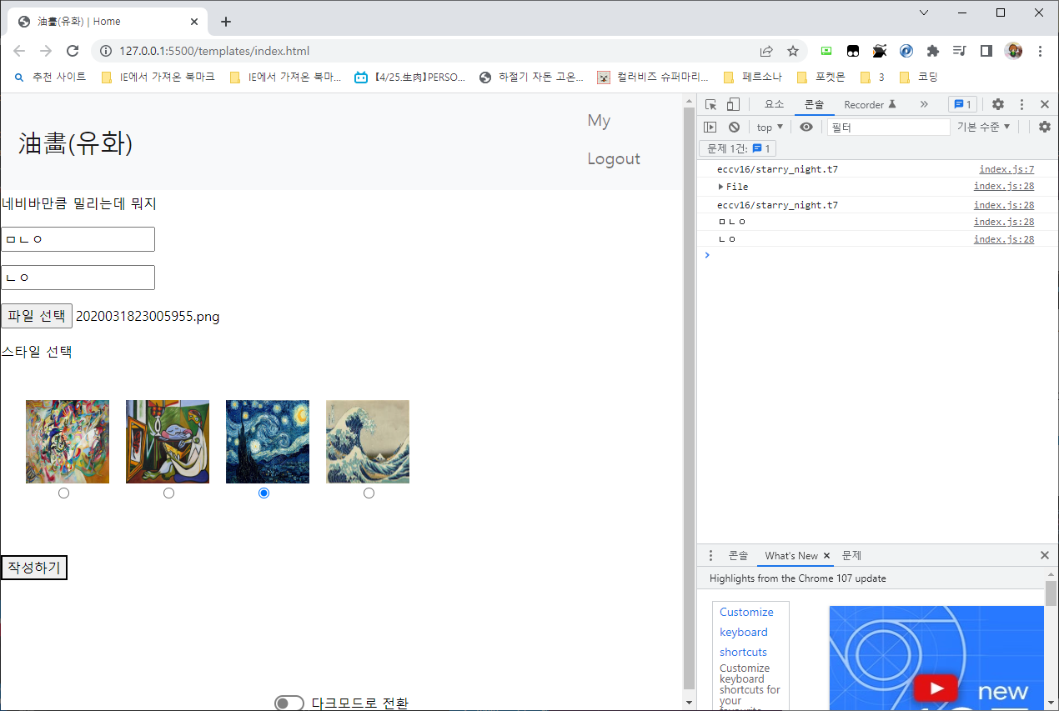Play the Chrome 107 update video thumbnail

coord(936,658)
